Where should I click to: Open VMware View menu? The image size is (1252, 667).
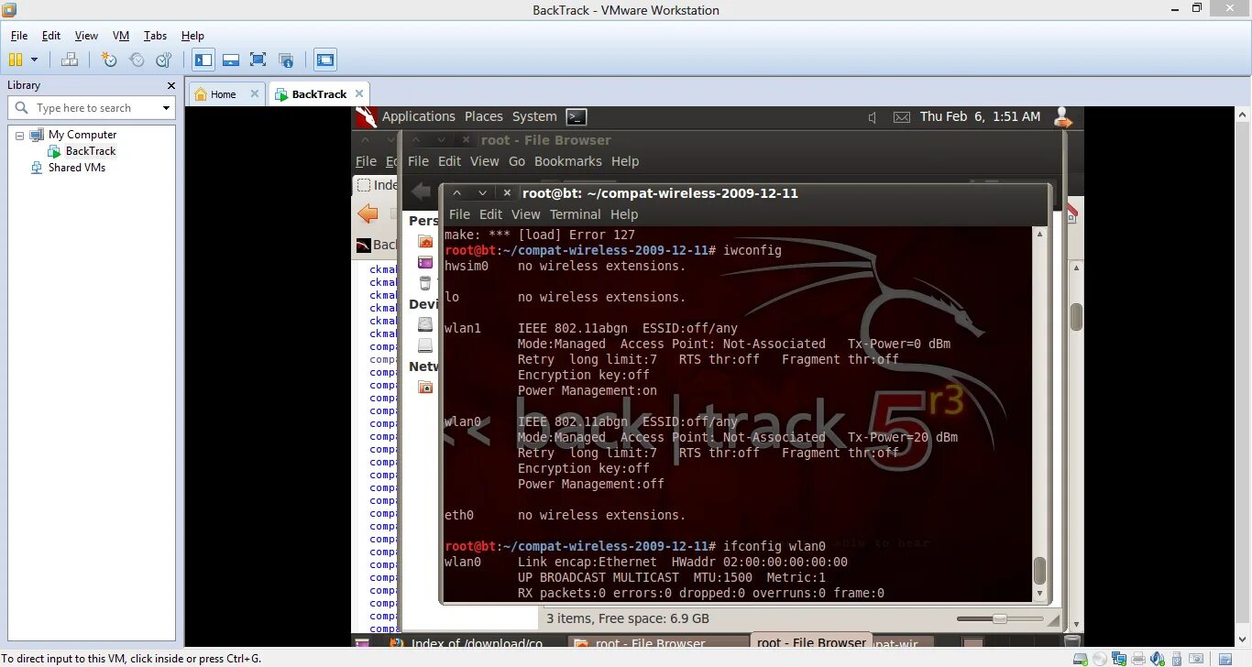[x=86, y=36]
